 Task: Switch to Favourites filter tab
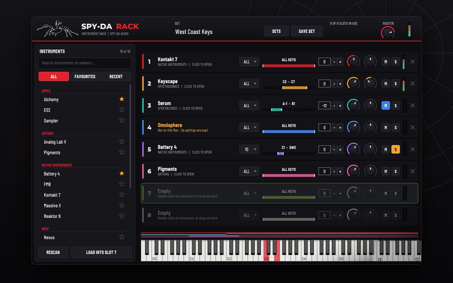pos(85,76)
